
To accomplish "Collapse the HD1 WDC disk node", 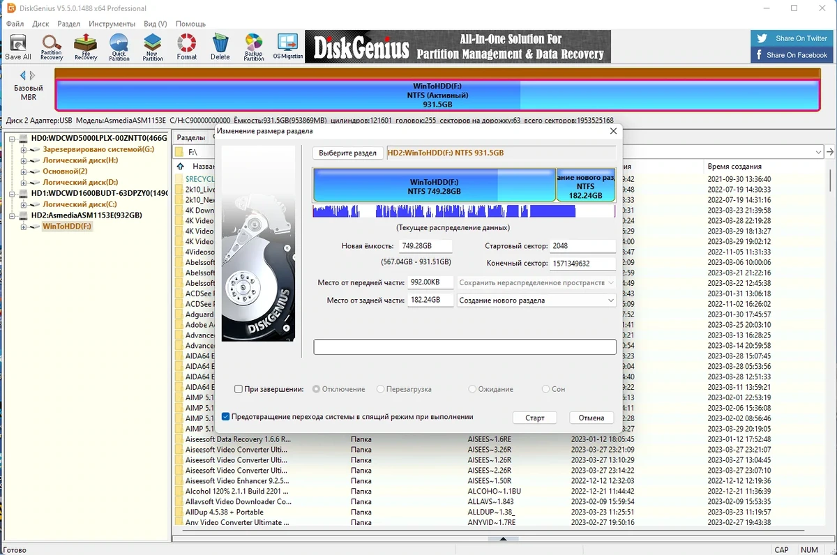I will tap(13, 193).
